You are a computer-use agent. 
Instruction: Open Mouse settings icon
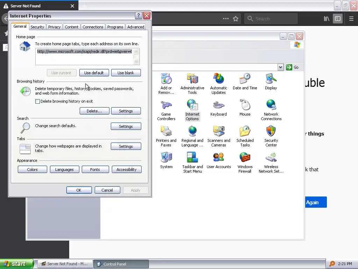(245, 108)
